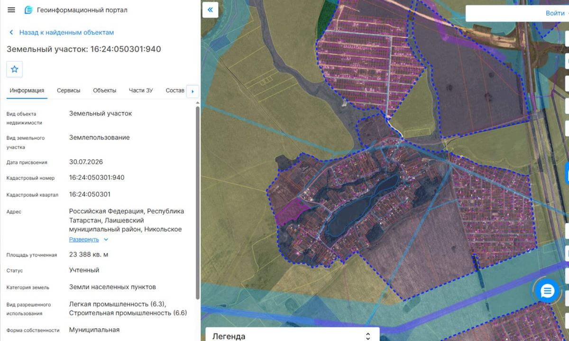
Task: Open the Объекты tab
Action: click(105, 90)
